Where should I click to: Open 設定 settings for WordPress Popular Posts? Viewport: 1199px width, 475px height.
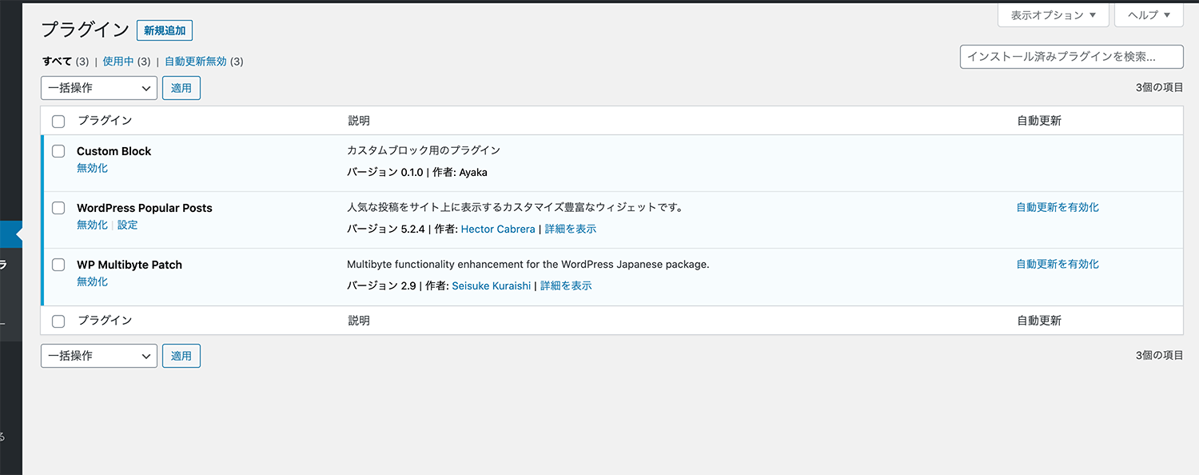(x=127, y=225)
